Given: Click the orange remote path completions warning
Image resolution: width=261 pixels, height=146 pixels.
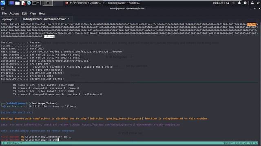Looking at the screenshot, I should pyautogui.click(x=104, y=118).
